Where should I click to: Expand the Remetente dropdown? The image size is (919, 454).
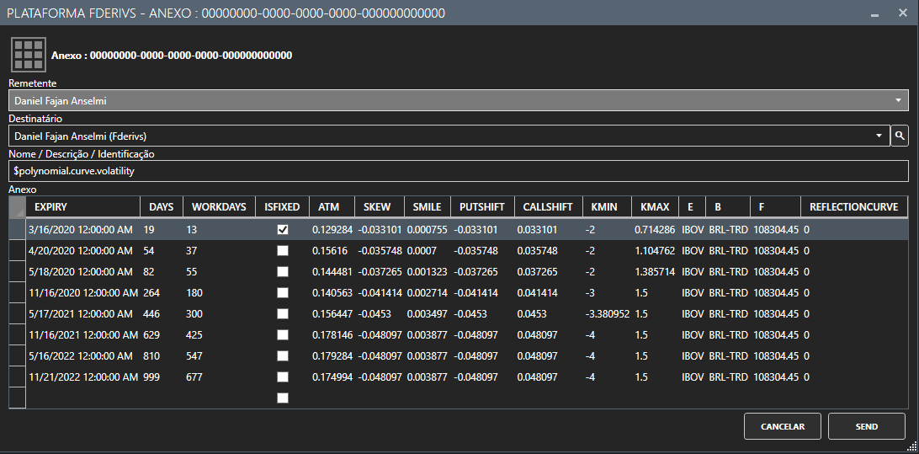click(x=900, y=100)
